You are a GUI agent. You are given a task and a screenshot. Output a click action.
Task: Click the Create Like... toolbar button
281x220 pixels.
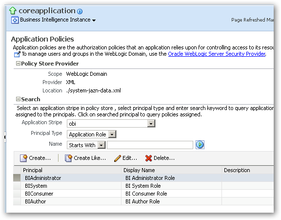coord(85,158)
